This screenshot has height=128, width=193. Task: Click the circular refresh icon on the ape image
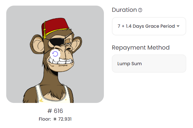click(x=55, y=54)
